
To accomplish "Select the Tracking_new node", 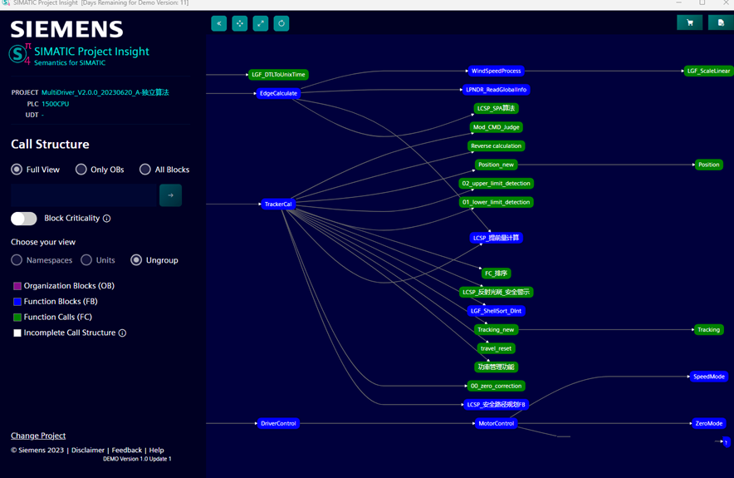I will click(497, 329).
